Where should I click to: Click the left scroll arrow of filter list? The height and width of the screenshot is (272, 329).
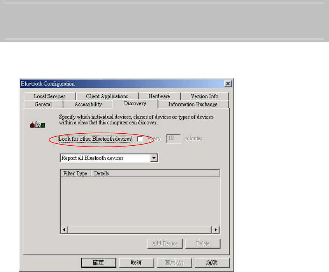(x=64, y=230)
